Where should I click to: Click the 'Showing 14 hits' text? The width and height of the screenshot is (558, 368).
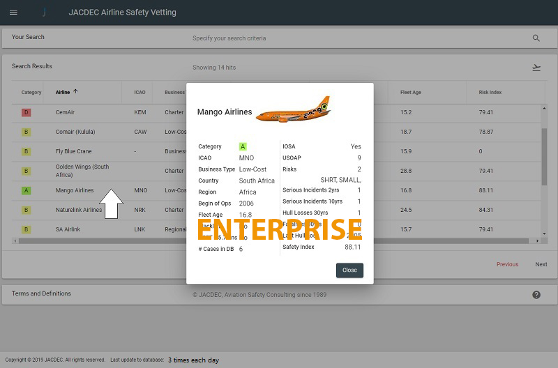[x=214, y=68]
